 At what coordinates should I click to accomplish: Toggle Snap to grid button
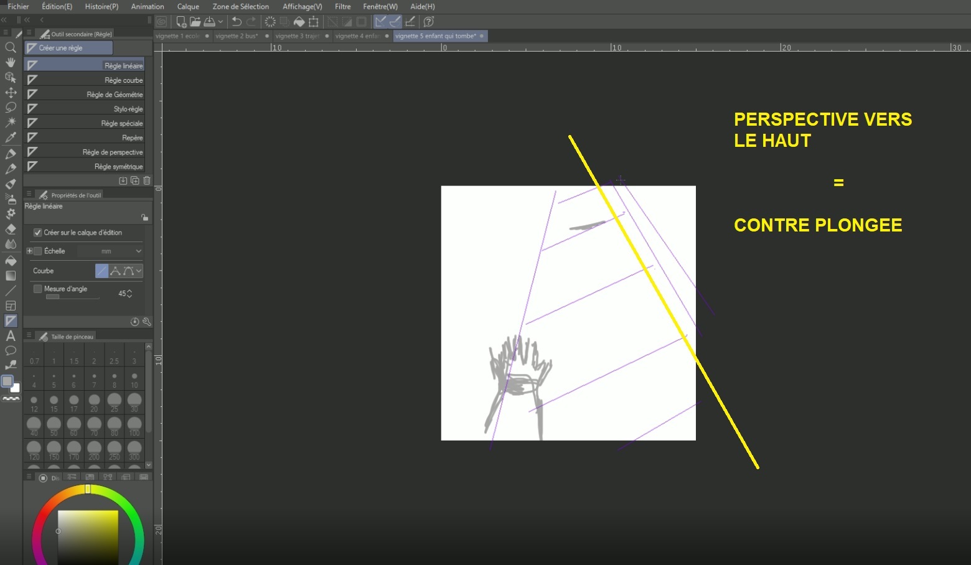click(x=410, y=22)
